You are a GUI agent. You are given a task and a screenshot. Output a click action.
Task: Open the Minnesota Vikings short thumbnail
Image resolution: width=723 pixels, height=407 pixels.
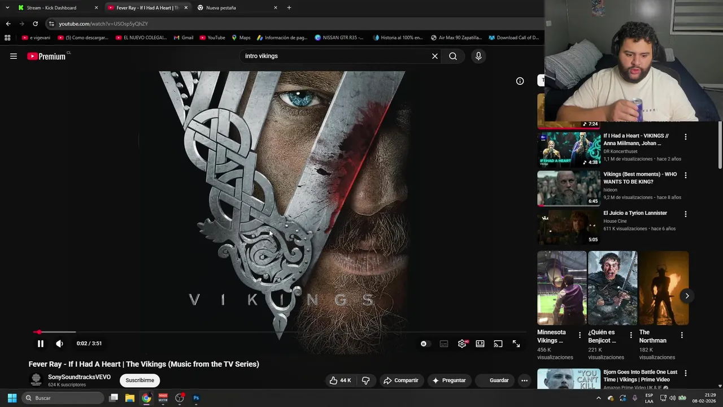562,288
